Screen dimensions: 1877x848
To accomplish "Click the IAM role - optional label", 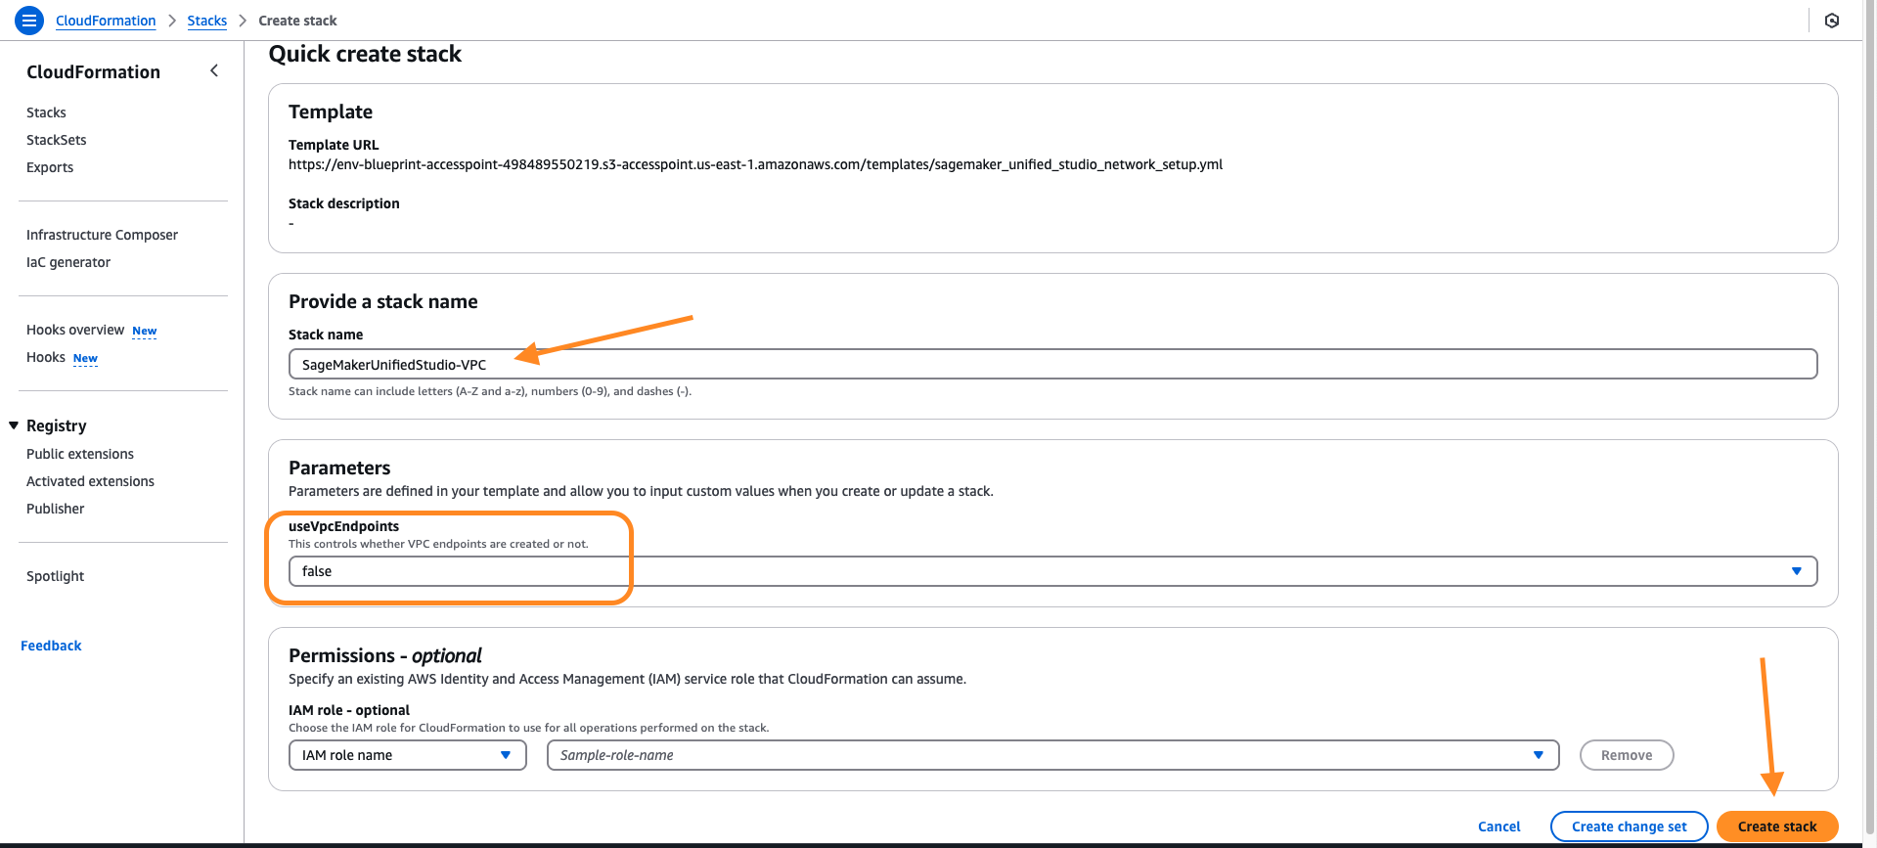I will (x=349, y=710).
